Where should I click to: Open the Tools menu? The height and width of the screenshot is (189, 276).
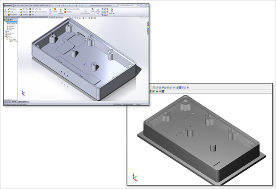(32, 5)
